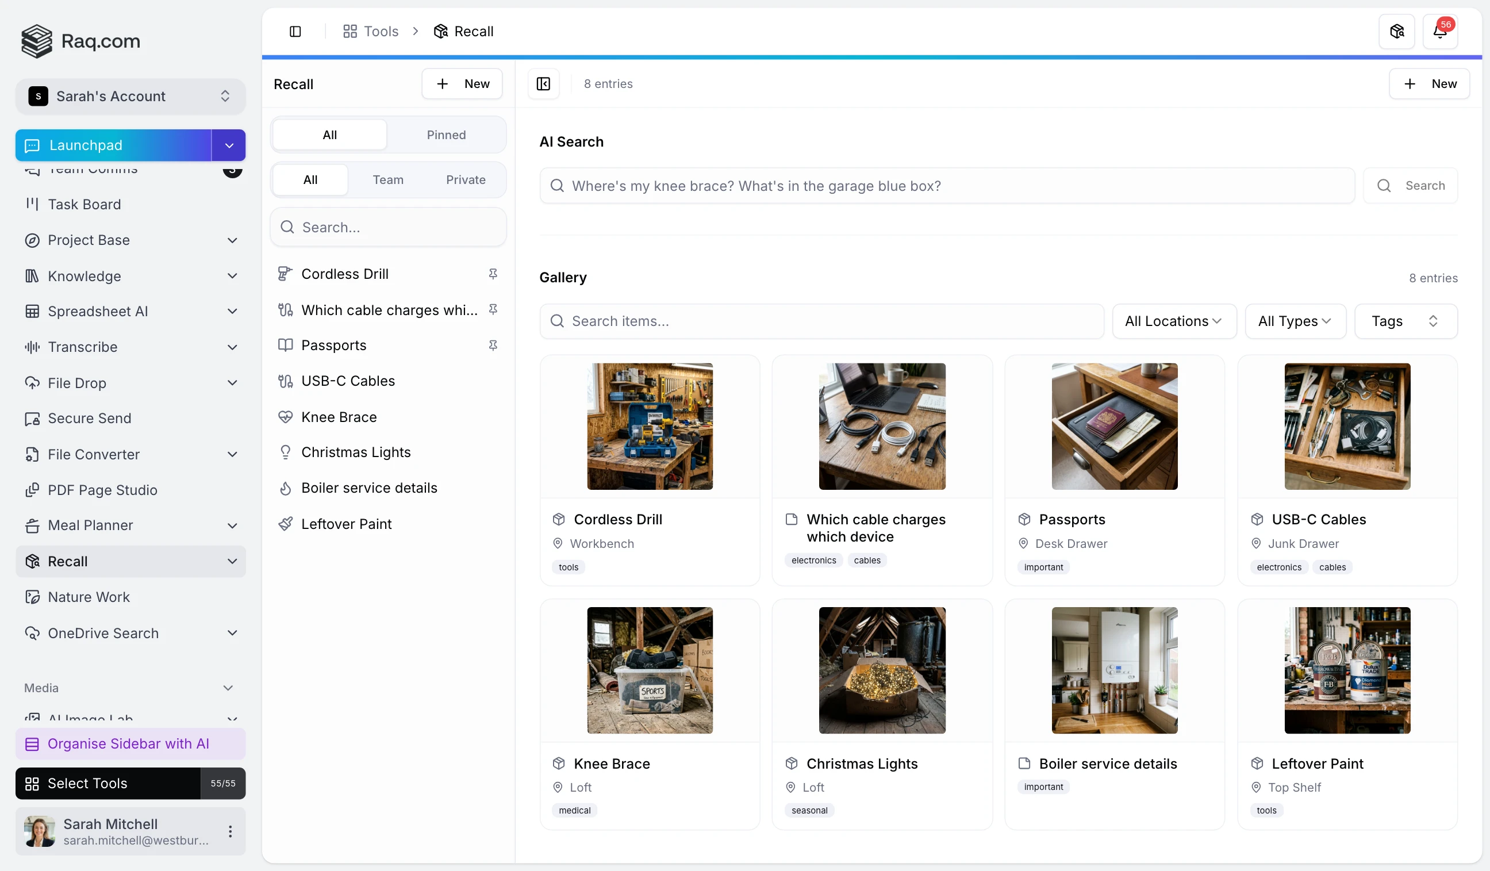Open Task Board in sidebar
This screenshot has height=871, width=1490.
[x=84, y=204]
